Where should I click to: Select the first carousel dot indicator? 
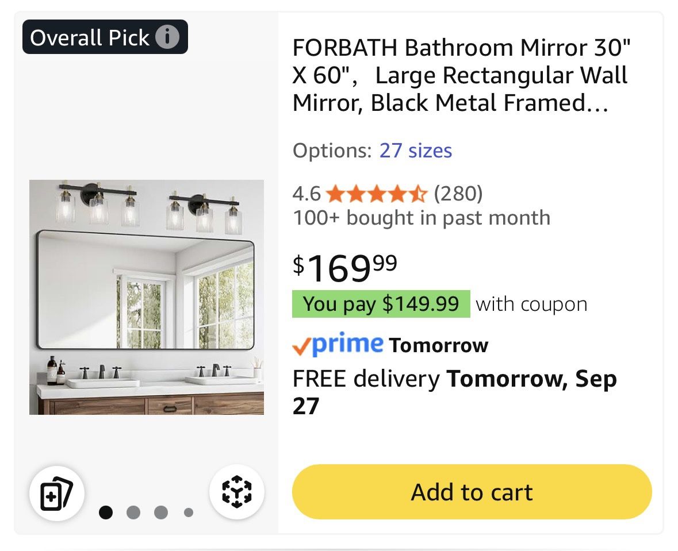pyautogui.click(x=106, y=512)
